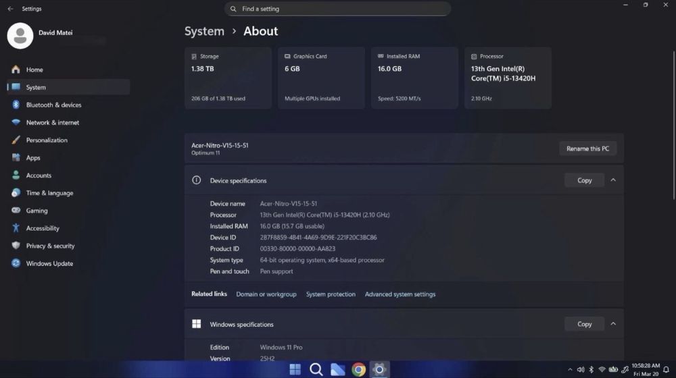Click the Settings gear taskbar icon
676x378 pixels.
pyautogui.click(x=379, y=369)
